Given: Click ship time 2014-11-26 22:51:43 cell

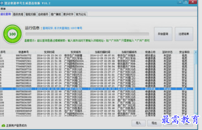Looking at the screenshot, I should [x=49, y=72].
